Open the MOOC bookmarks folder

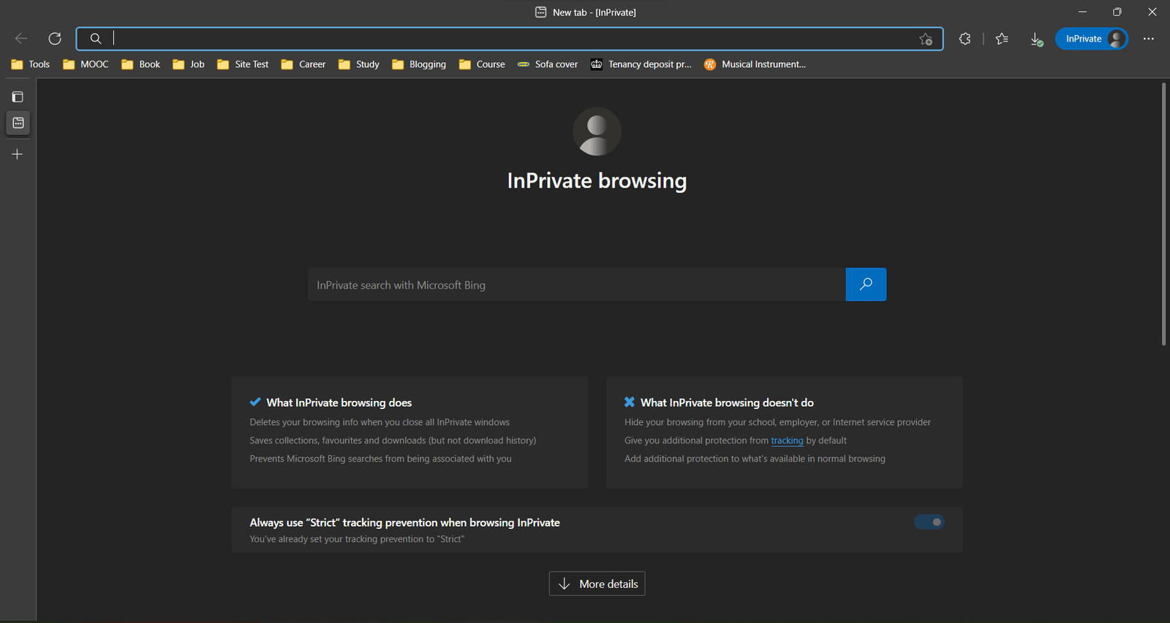(86, 64)
